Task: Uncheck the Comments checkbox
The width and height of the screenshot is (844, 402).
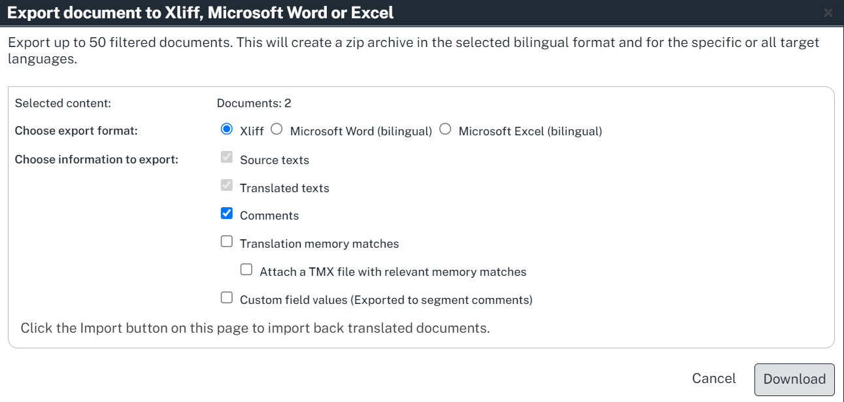Action: 227,214
